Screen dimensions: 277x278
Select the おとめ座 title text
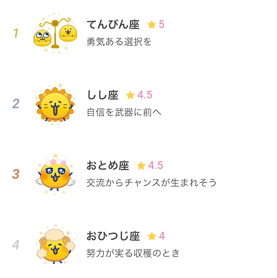pos(108,166)
